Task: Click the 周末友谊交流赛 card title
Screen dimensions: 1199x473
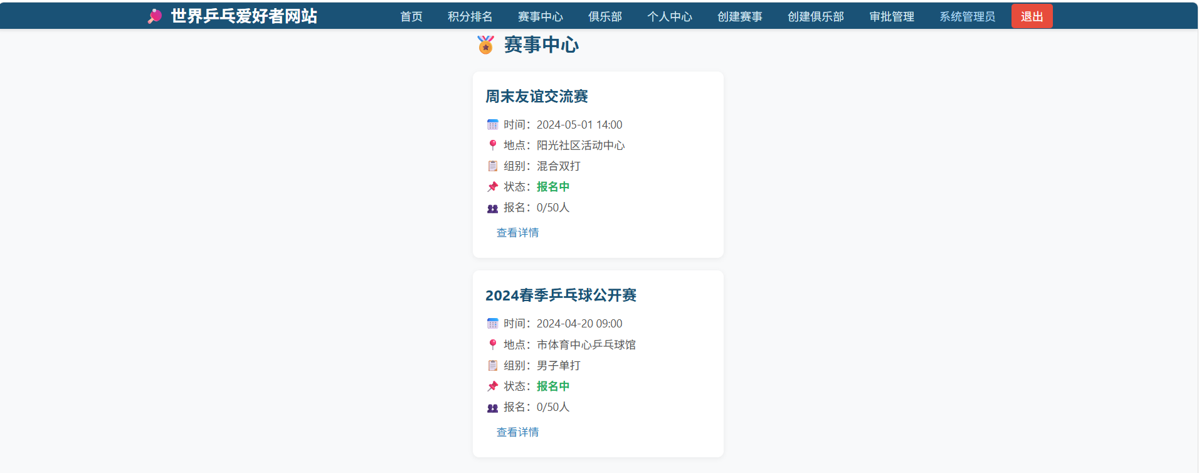Action: pos(537,97)
